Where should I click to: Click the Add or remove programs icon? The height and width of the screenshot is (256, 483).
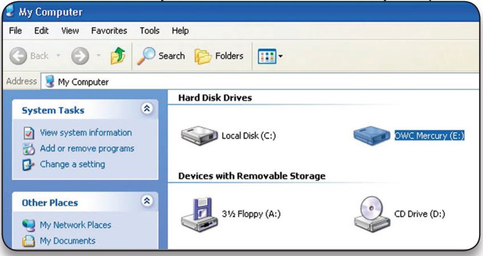(x=29, y=148)
